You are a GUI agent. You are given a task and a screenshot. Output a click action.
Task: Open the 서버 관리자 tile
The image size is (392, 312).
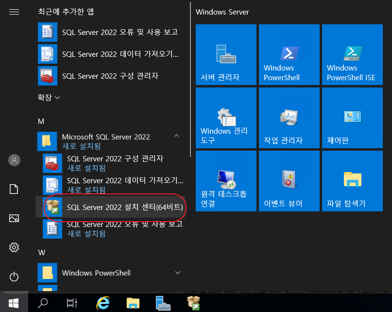click(x=226, y=54)
